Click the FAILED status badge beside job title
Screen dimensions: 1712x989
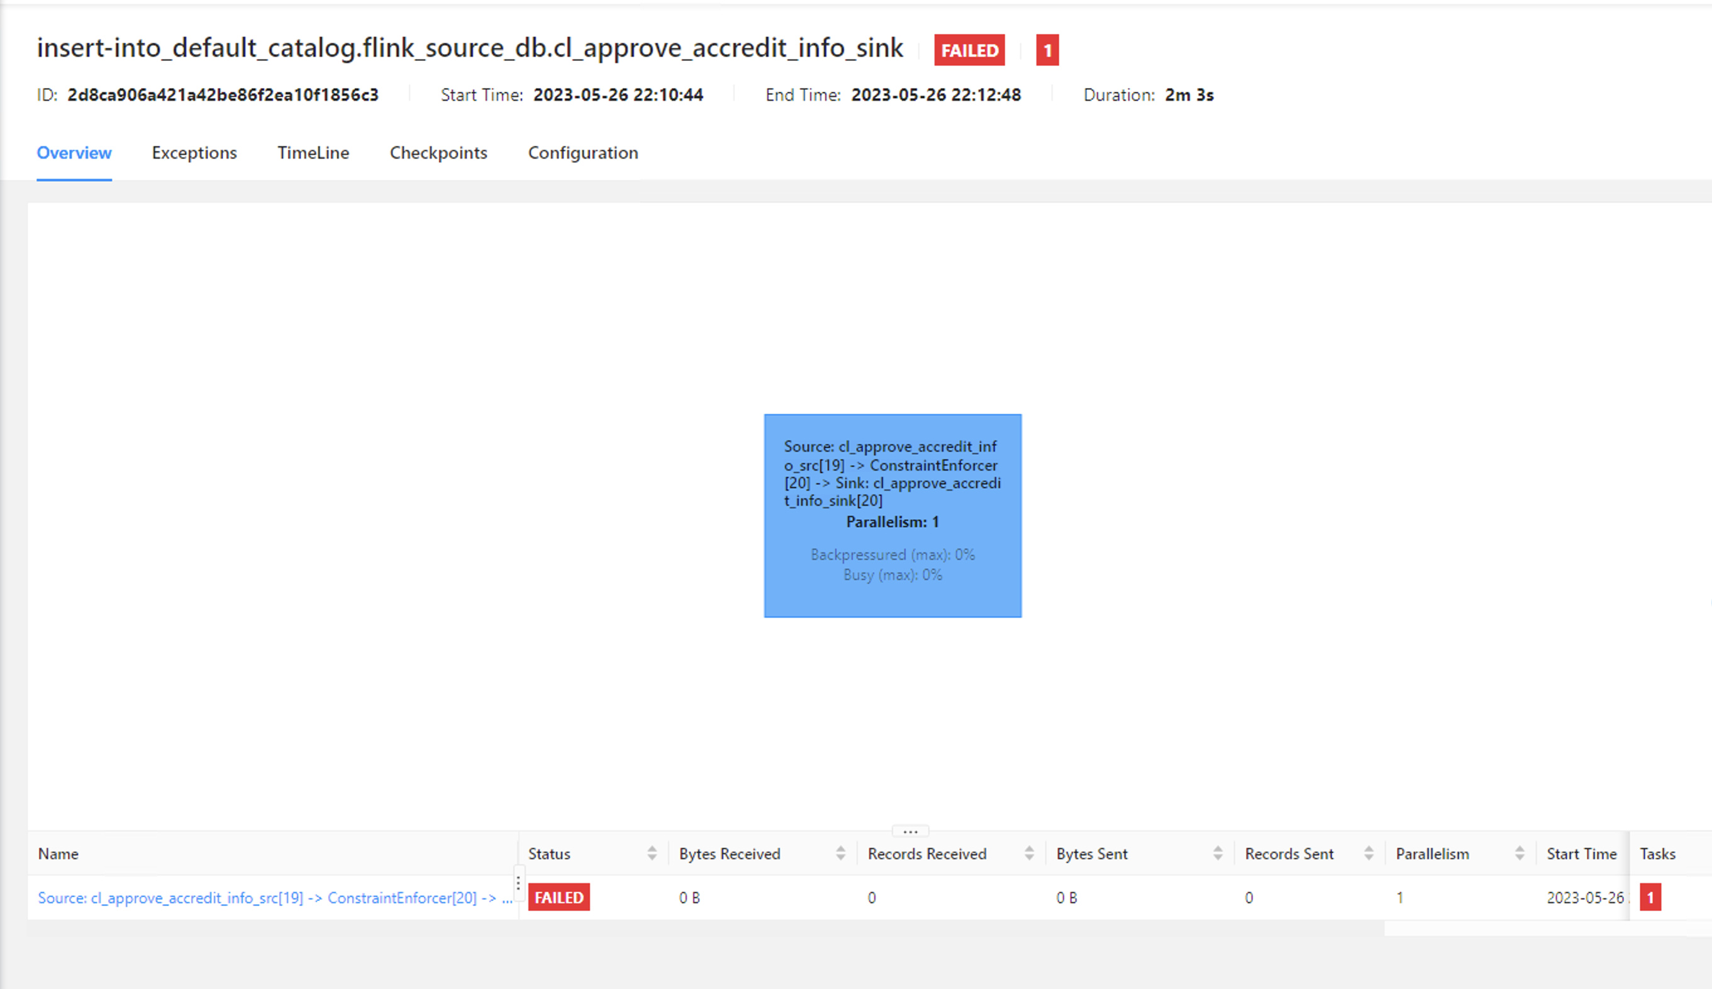click(x=969, y=50)
